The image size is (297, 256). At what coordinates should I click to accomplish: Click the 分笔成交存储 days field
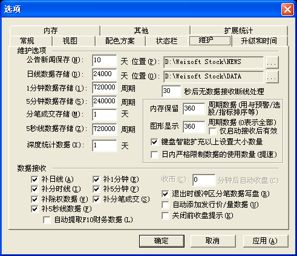pyautogui.click(x=105, y=115)
